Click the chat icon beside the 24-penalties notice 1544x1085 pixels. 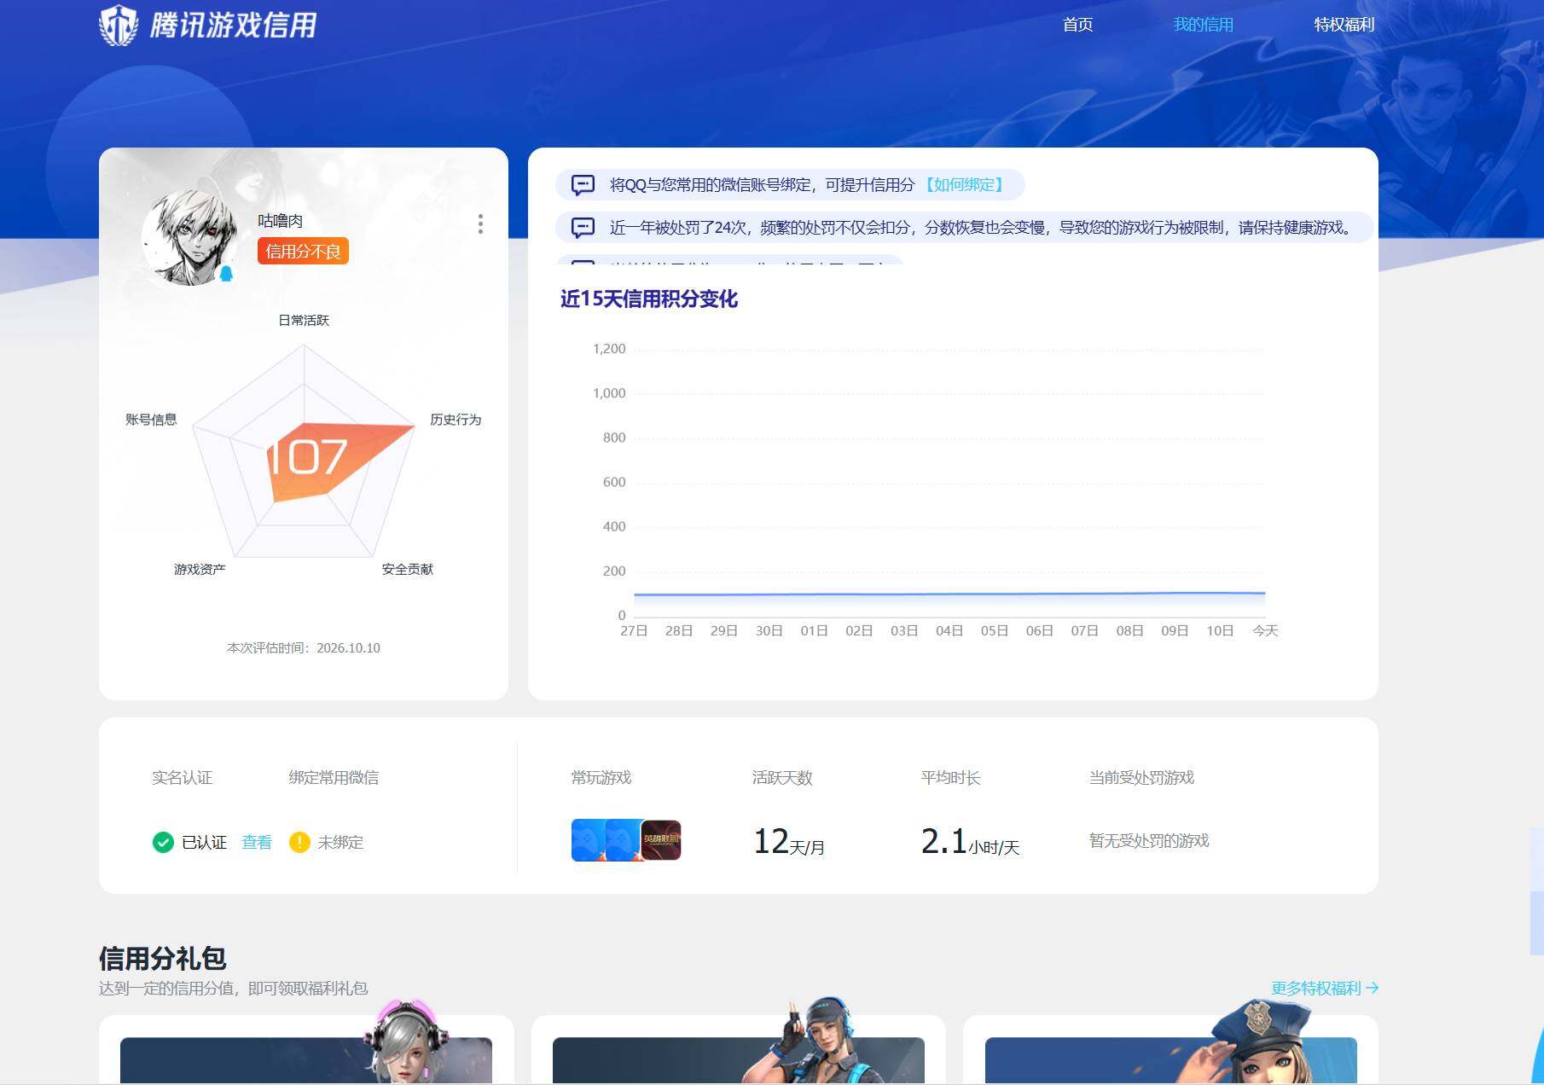pyautogui.click(x=583, y=227)
